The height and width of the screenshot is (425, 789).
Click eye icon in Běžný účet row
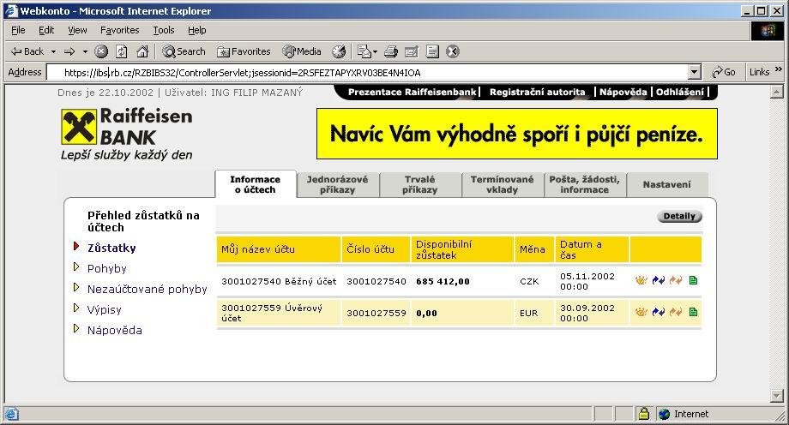pos(641,281)
